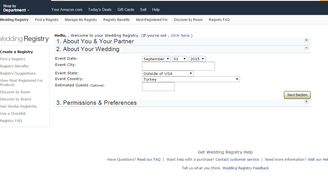Open Registry Suggestions in sidebar
The height and width of the screenshot is (186, 328).
pyautogui.click(x=18, y=73)
